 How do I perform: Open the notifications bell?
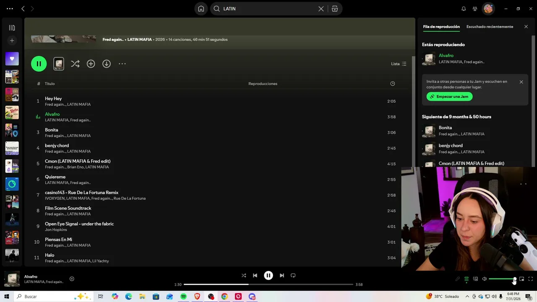click(464, 8)
